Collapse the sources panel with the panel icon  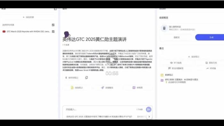(55, 9)
